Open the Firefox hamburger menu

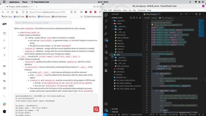(100, 12)
